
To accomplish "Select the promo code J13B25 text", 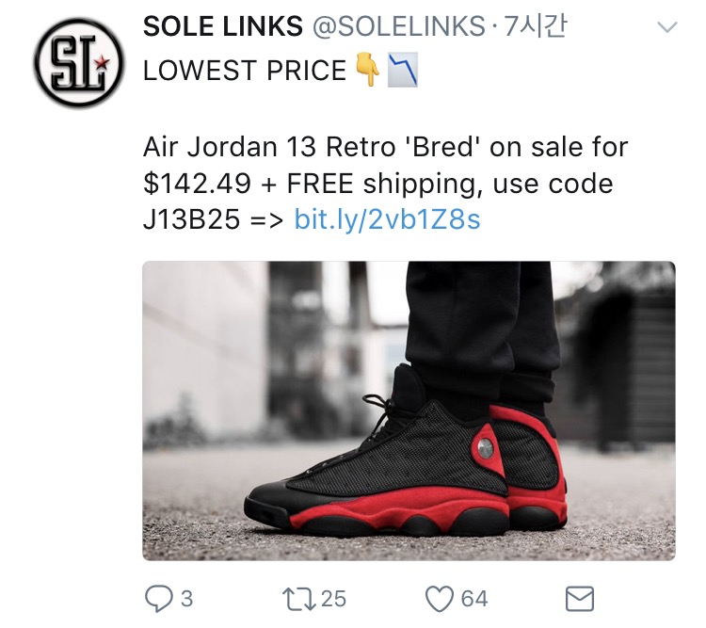I will point(191,219).
